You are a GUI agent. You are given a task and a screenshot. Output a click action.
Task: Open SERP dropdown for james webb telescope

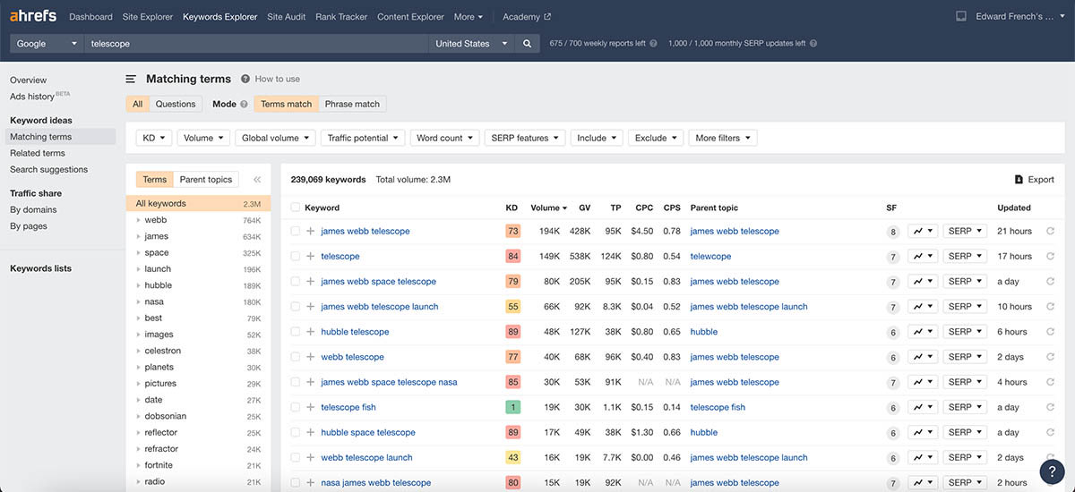pos(965,231)
